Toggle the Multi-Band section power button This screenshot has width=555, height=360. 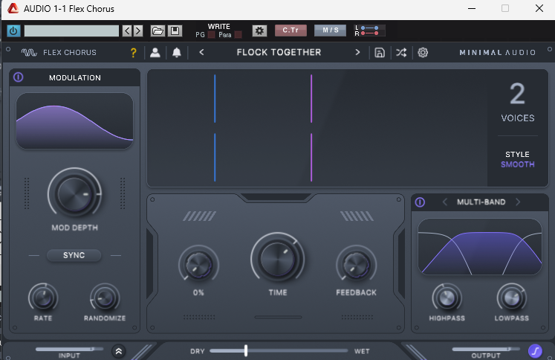pos(420,202)
